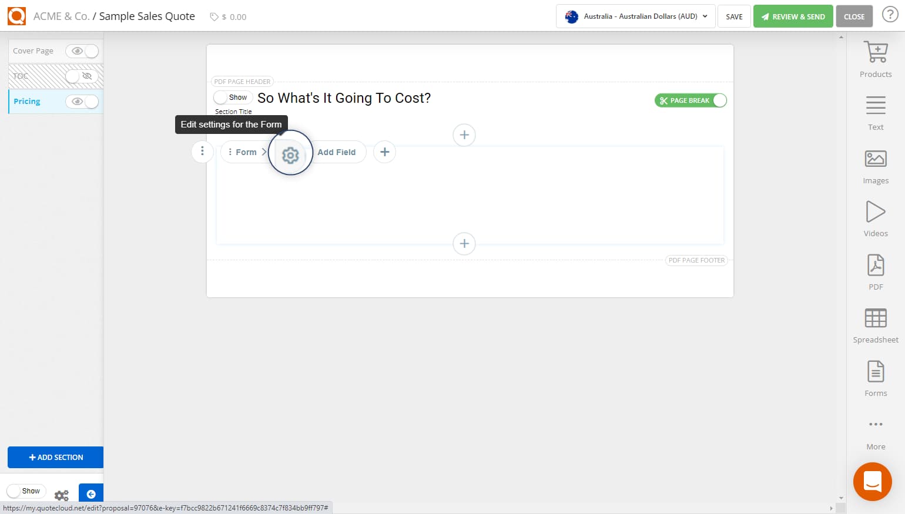The width and height of the screenshot is (905, 514).
Task: Open the Australian Dollars currency dropdown
Action: (x=635, y=16)
